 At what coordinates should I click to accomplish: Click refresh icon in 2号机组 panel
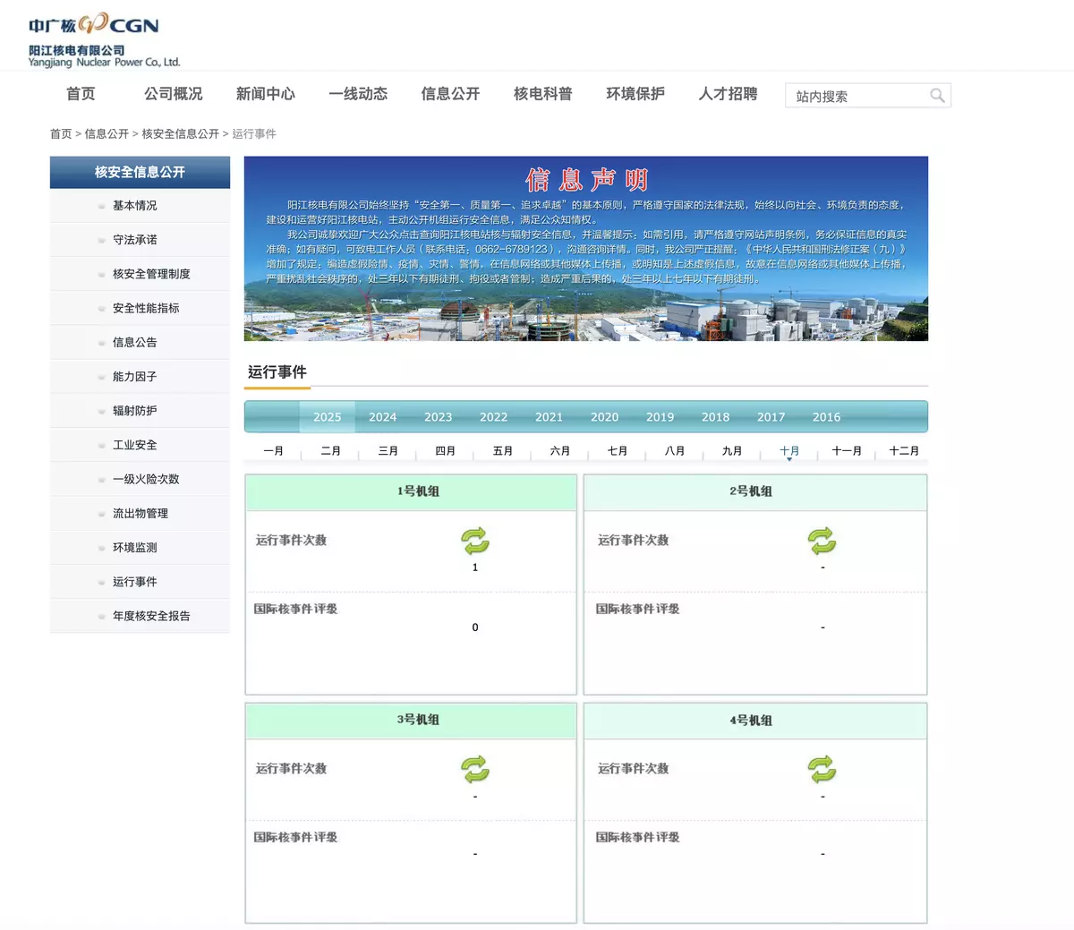(x=822, y=541)
